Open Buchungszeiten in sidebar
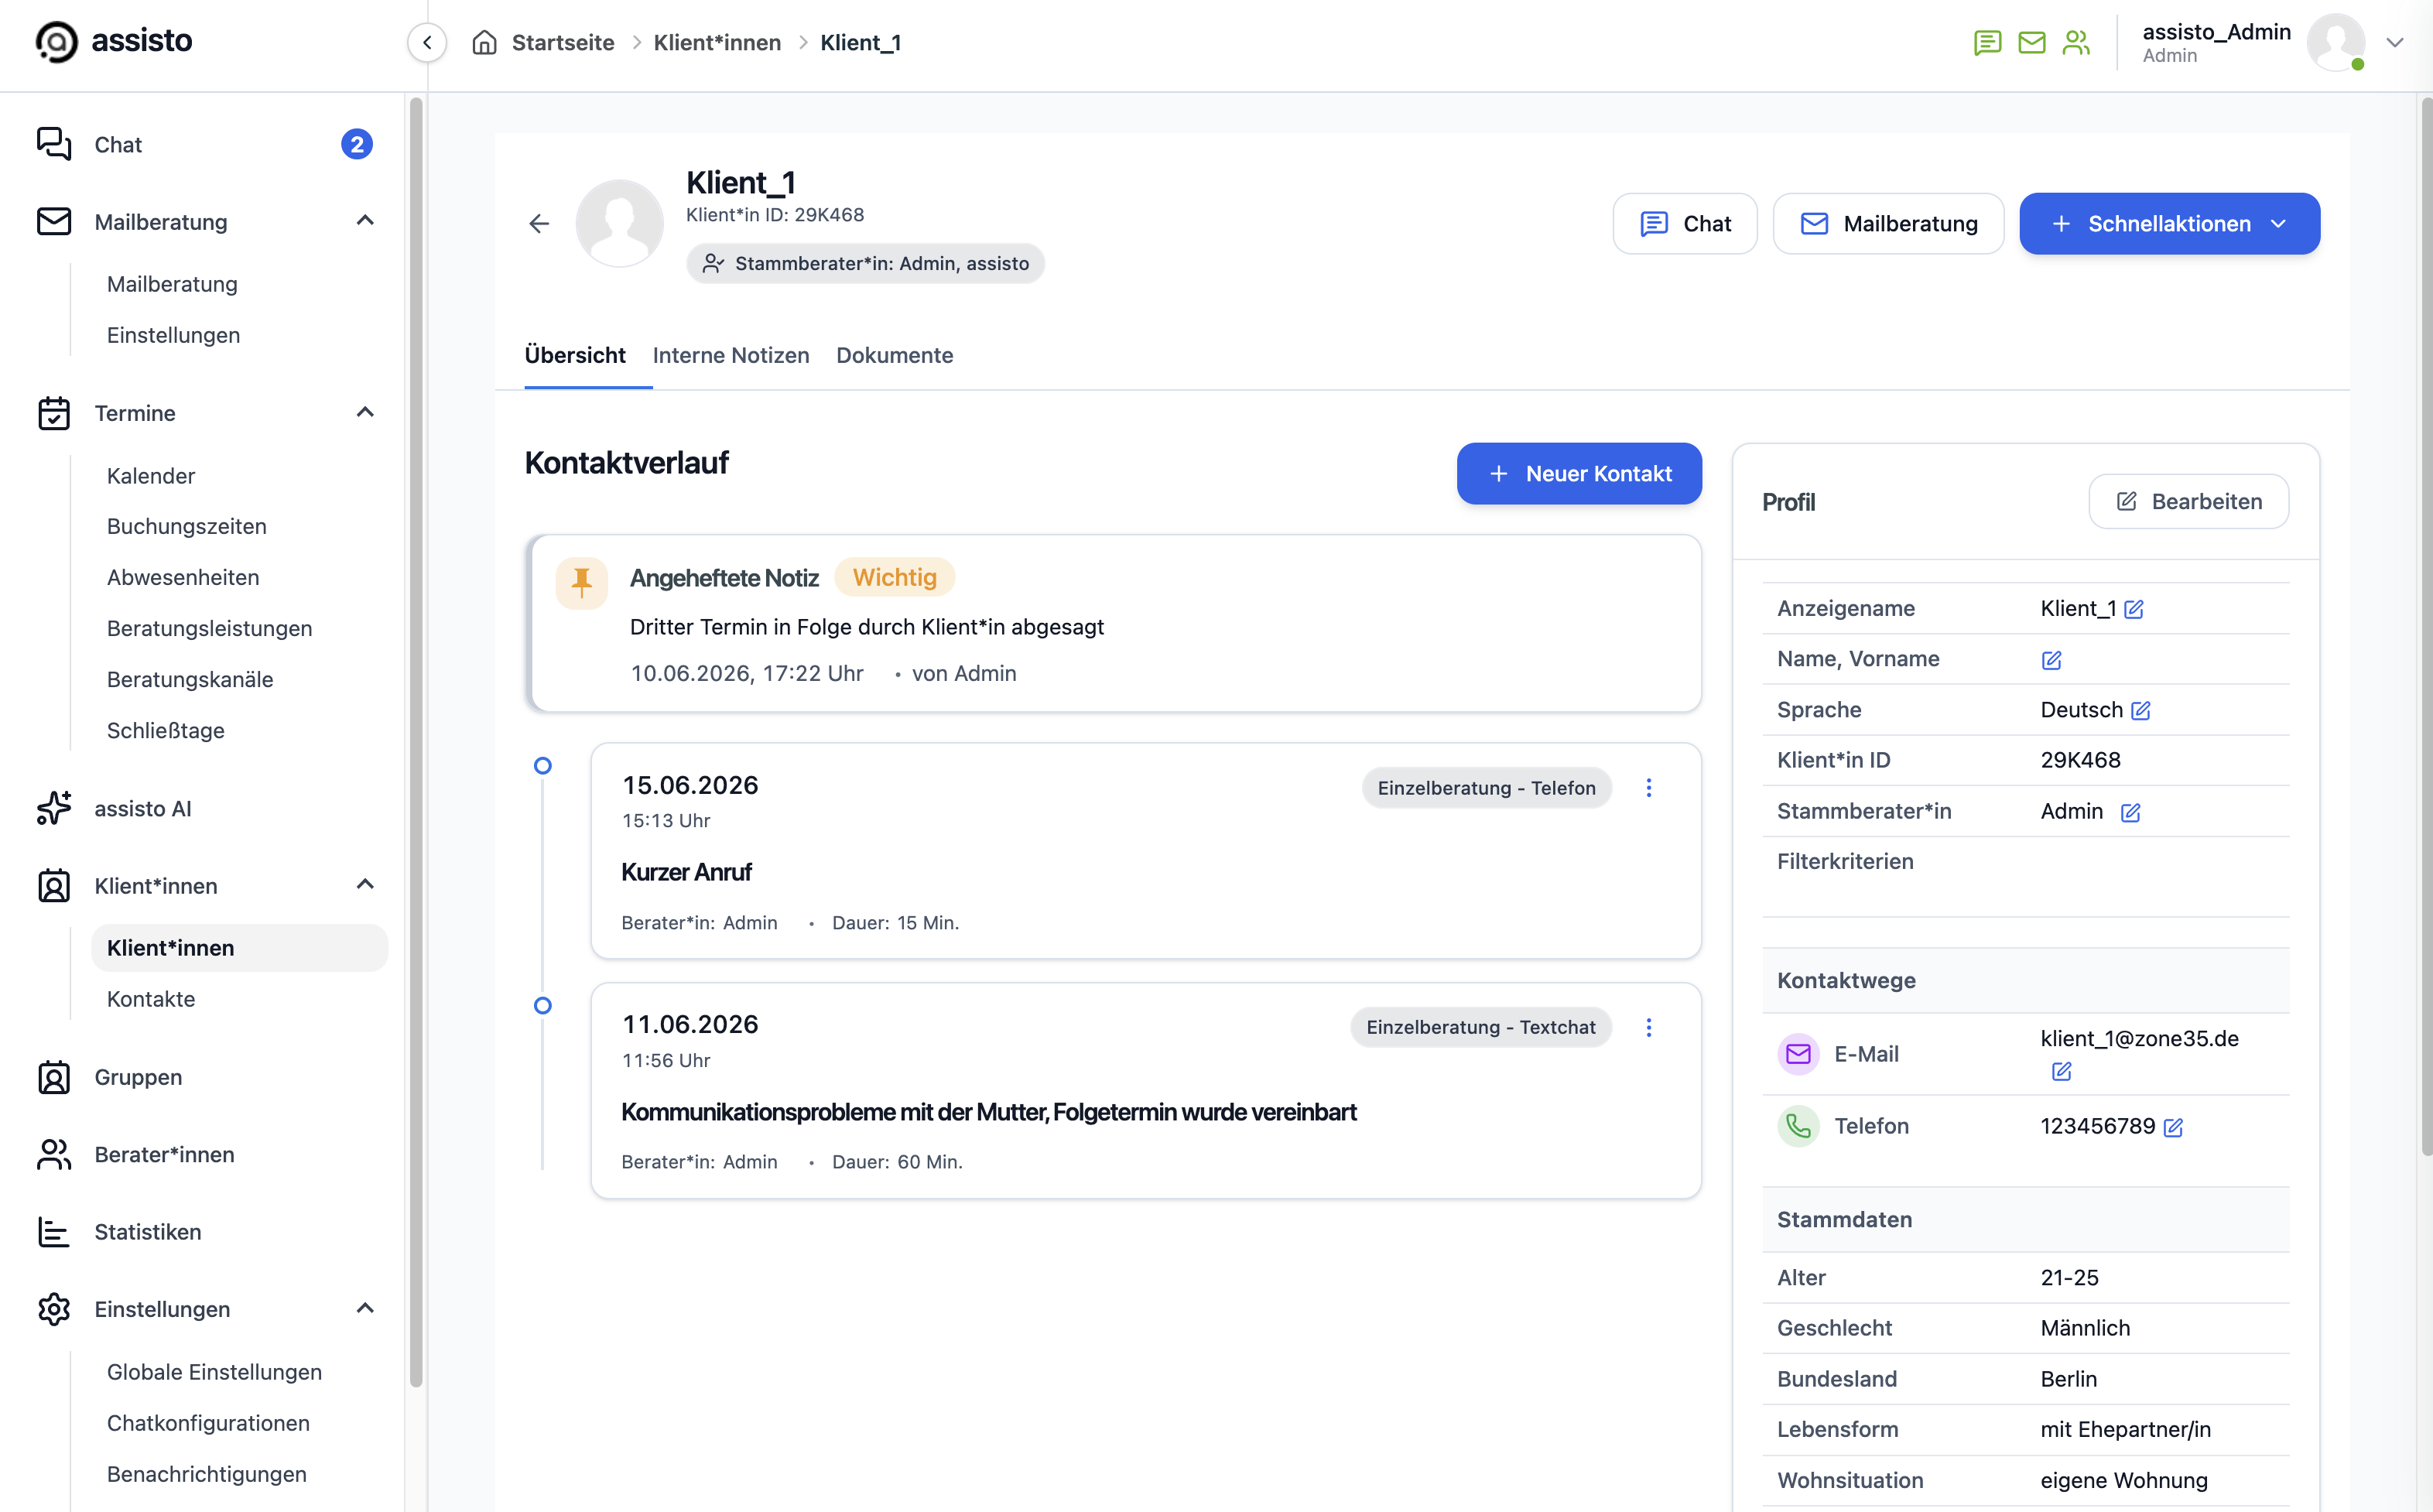The height and width of the screenshot is (1512, 2433). (187, 526)
